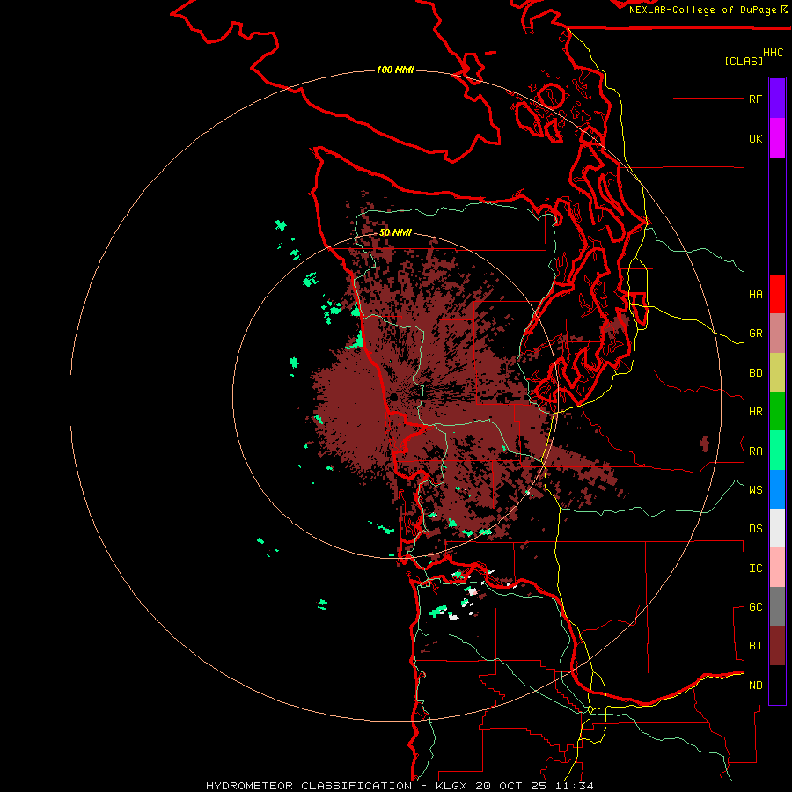Click the BD legend label
The width and height of the screenshot is (792, 792).
click(x=755, y=373)
